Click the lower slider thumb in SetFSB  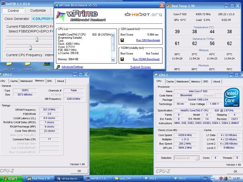click(31, 48)
